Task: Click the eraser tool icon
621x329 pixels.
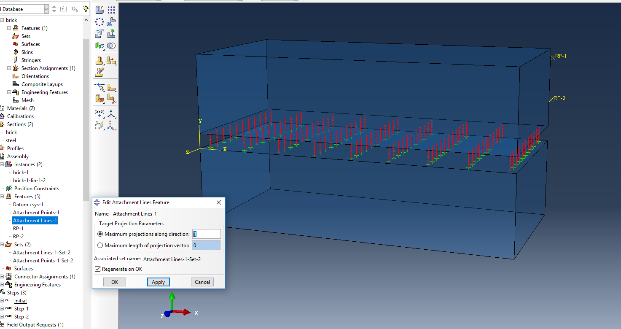Action: coord(100,72)
